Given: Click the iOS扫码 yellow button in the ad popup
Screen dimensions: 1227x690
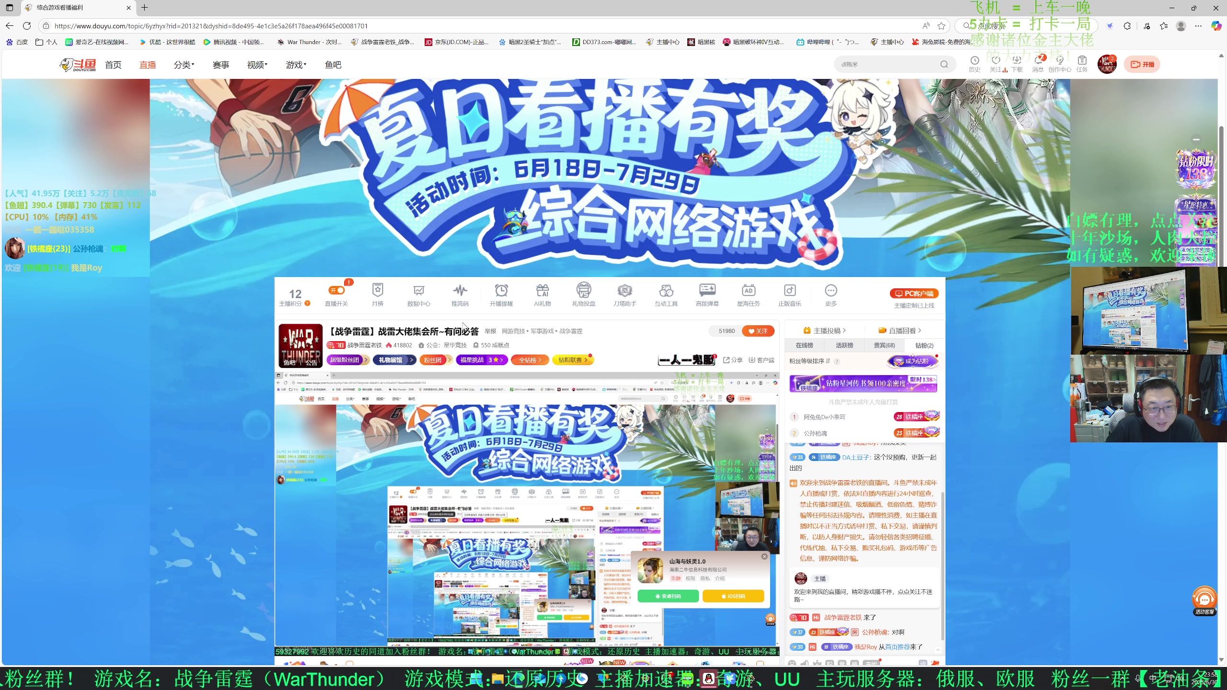Looking at the screenshot, I should coord(733,596).
